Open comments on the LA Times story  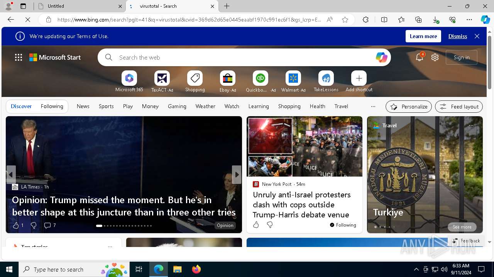tap(50, 225)
